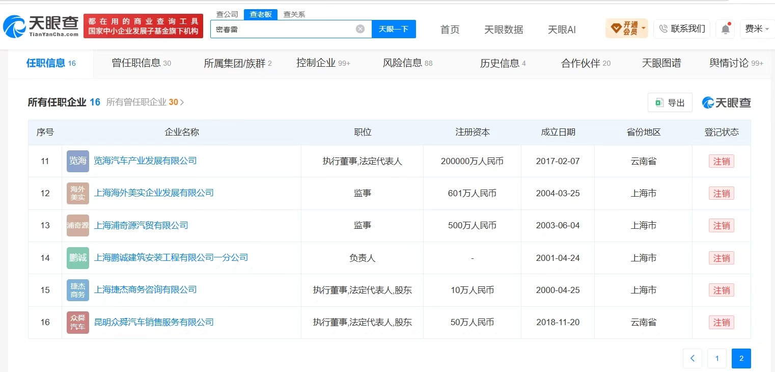Switch to the 曾任职信息 tab

tap(141, 63)
